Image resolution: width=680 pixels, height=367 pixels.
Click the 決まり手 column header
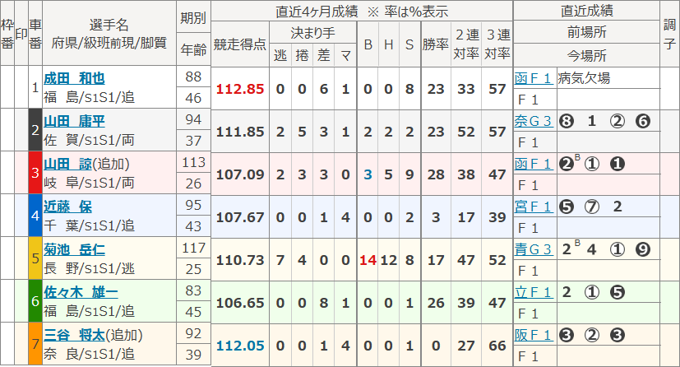(x=313, y=35)
